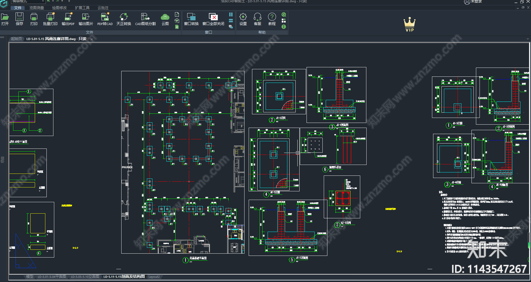This screenshot has width=531, height=282.
Task: Click the new document icon beside 云图
Action: click(x=177, y=15)
